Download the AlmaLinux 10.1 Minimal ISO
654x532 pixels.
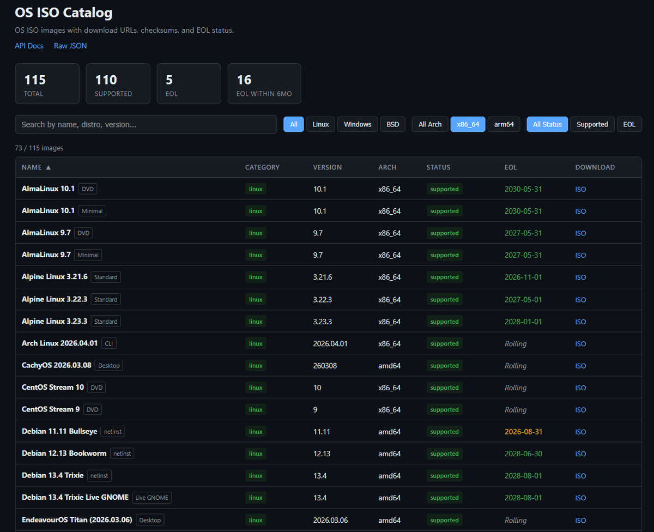coord(581,211)
